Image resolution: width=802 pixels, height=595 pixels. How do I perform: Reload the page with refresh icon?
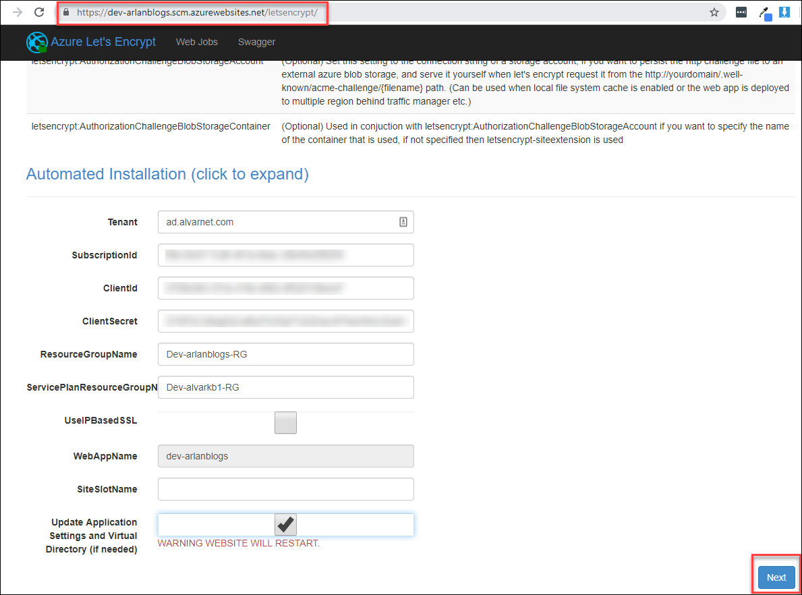click(x=39, y=12)
